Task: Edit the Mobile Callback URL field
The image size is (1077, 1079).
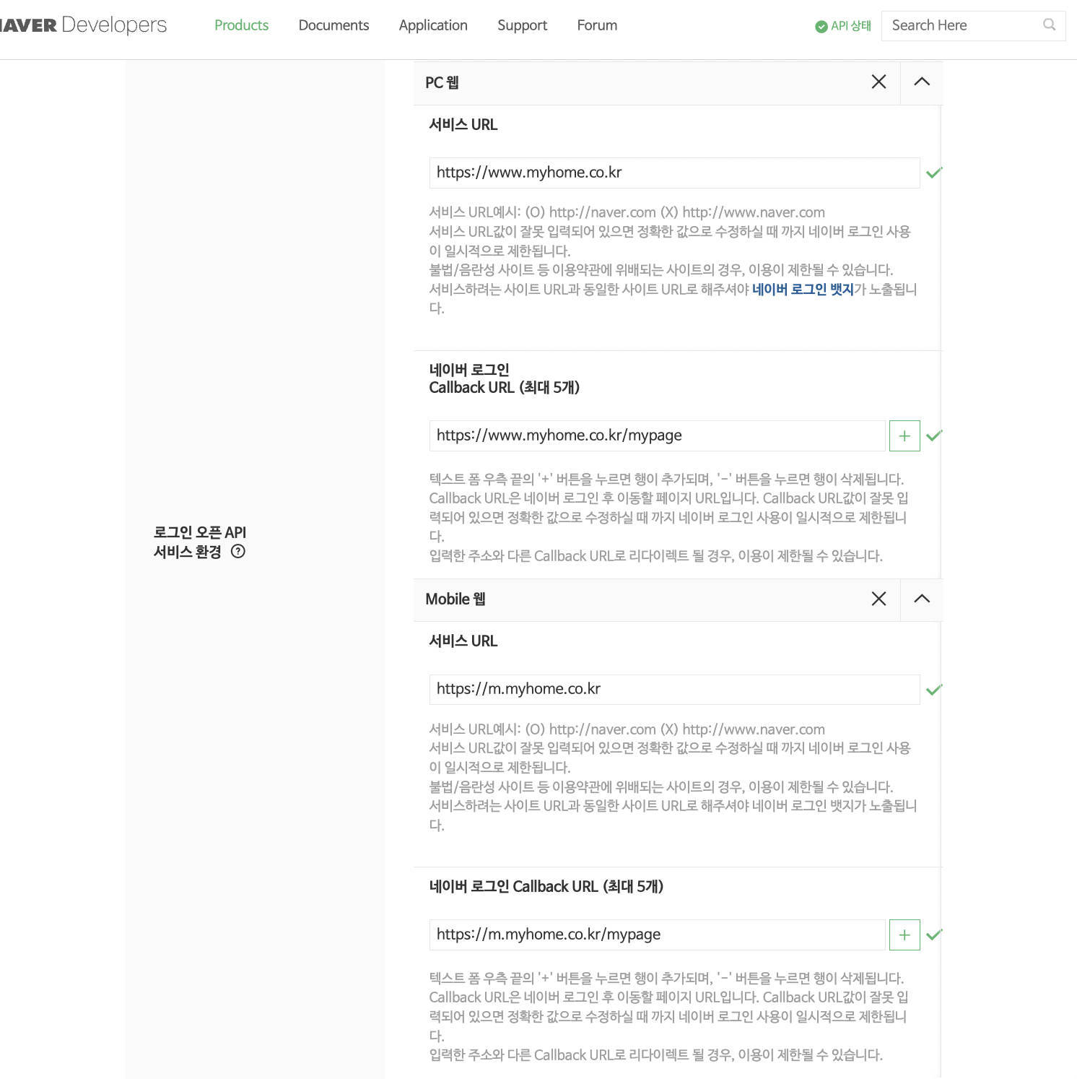Action: (x=657, y=935)
